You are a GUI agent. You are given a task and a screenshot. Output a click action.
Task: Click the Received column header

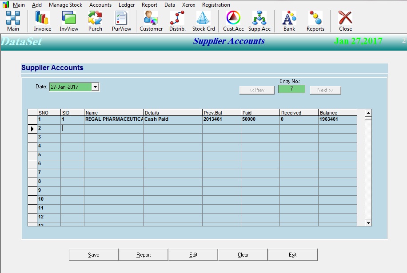[x=299, y=113]
